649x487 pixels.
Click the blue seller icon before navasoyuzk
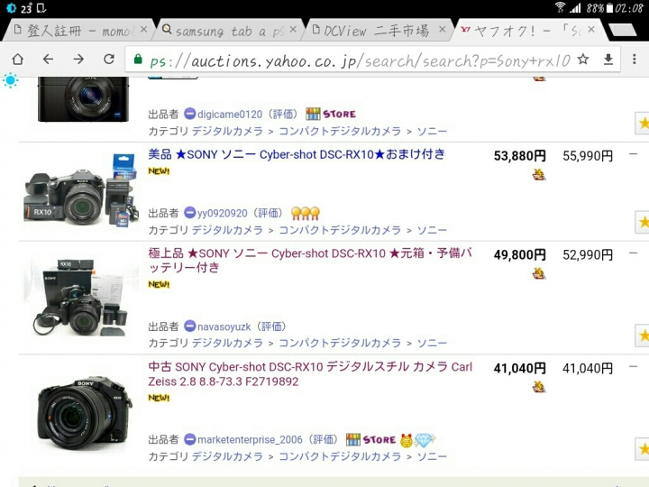pyautogui.click(x=189, y=326)
